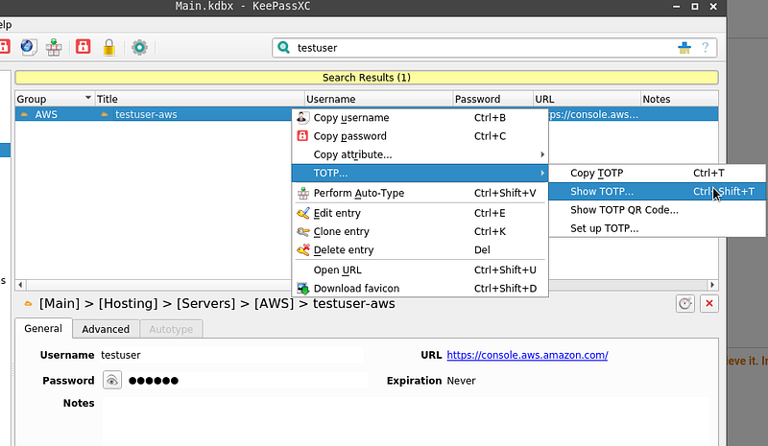Click the testuser username value in preview
This screenshot has height=446, width=768.
click(121, 355)
